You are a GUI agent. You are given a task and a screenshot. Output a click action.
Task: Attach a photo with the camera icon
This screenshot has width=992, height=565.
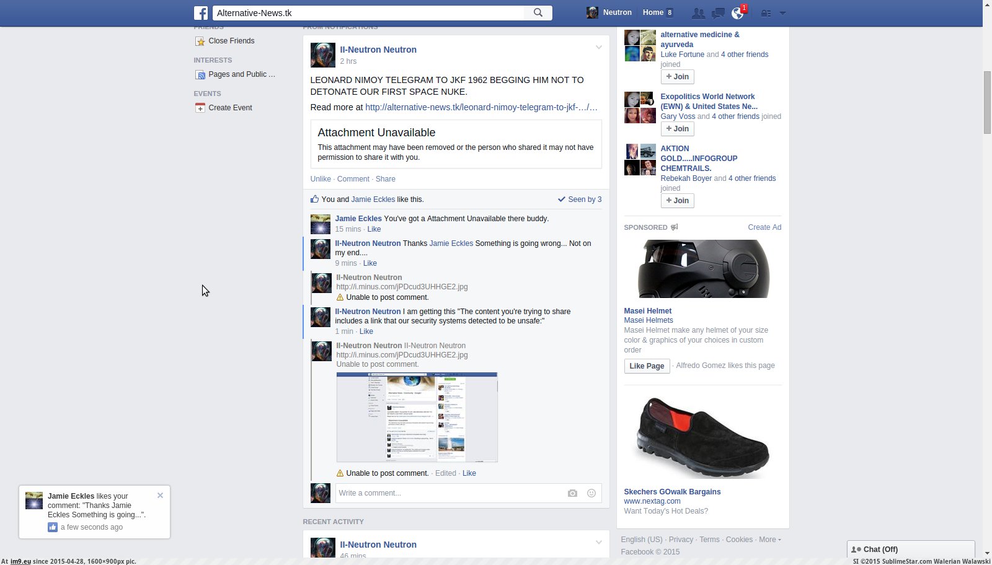[572, 493]
